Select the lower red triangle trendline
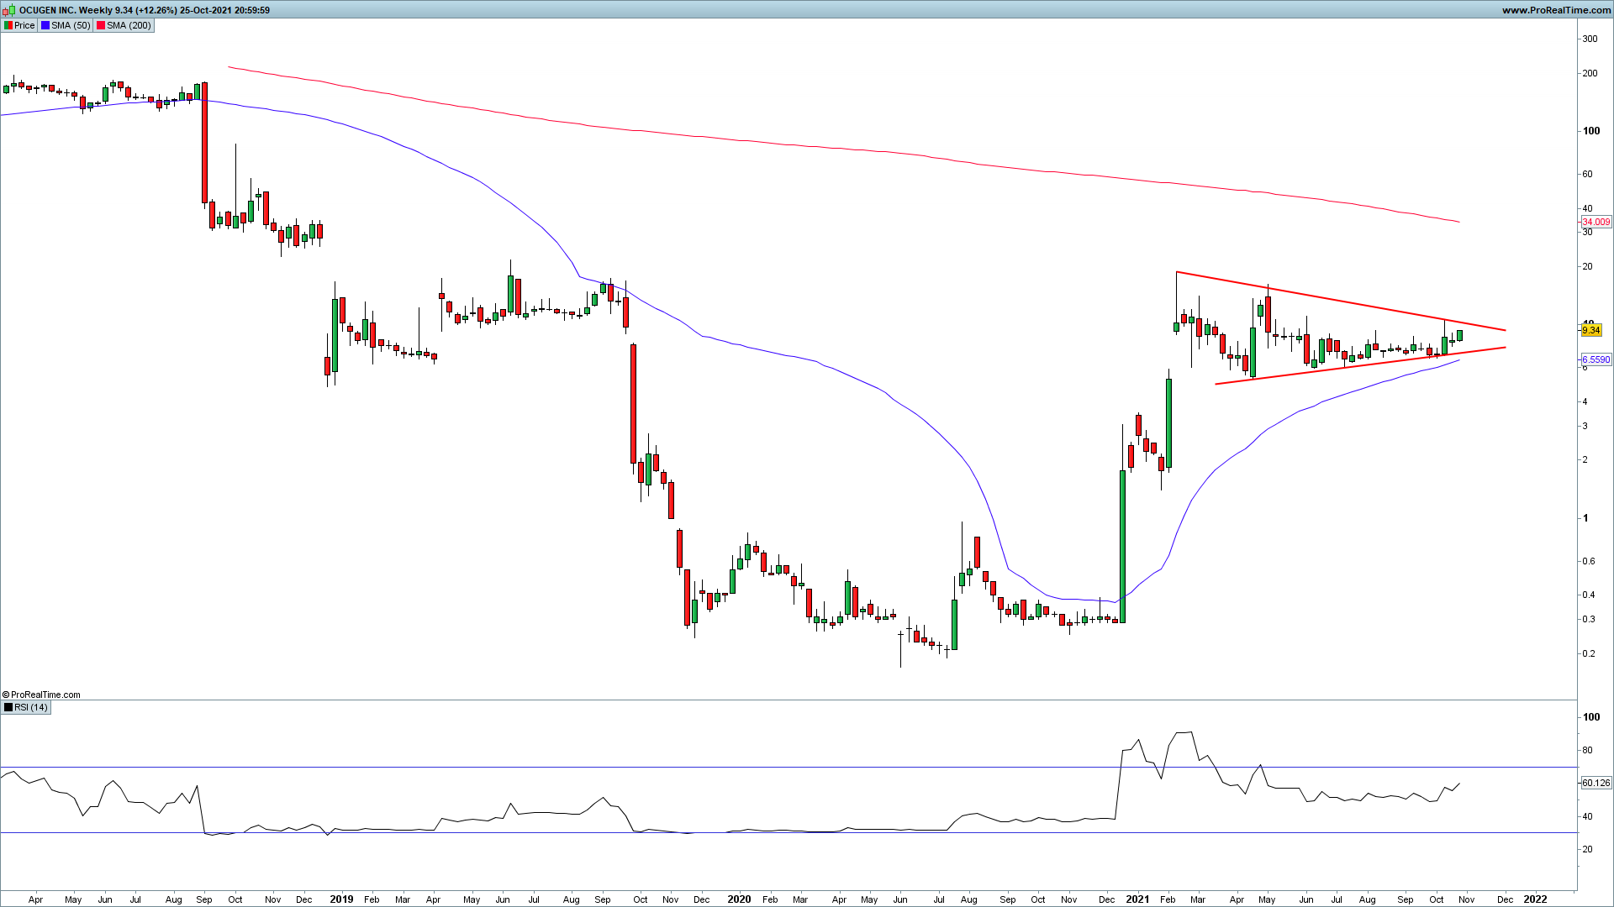Image resolution: width=1614 pixels, height=907 pixels. [1362, 365]
